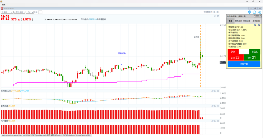Zoom out with the magnifier minus icon
This screenshot has width=263, height=138.
coord(259,25)
